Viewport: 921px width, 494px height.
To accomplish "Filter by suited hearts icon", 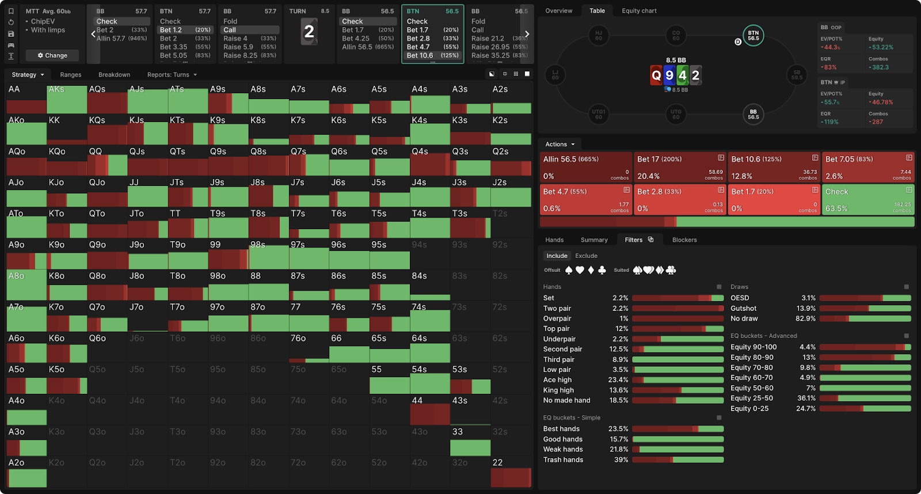I will point(649,270).
